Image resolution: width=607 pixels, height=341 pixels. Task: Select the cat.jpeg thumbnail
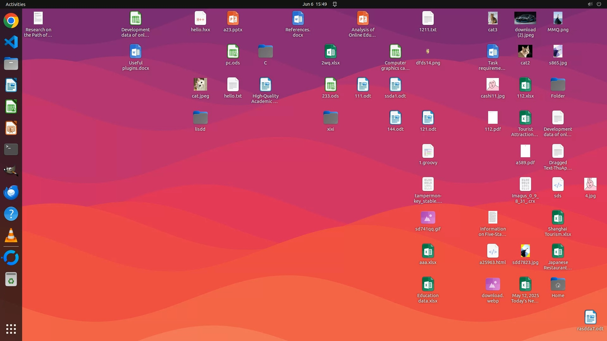point(200,85)
